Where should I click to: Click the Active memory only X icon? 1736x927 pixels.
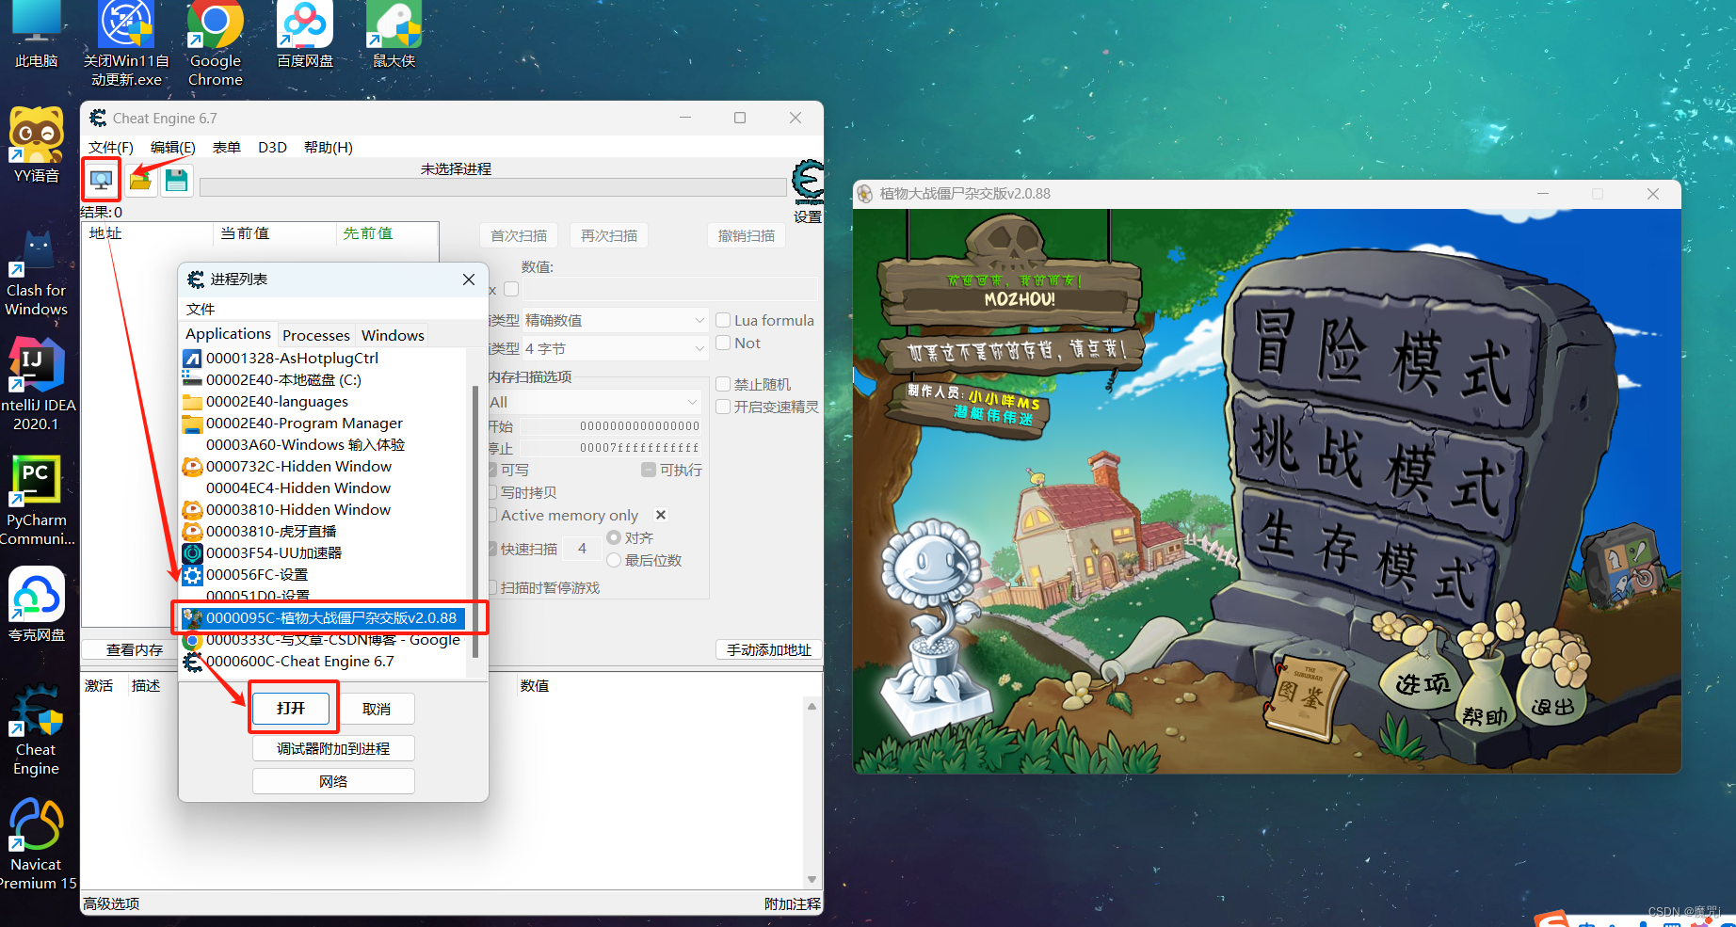[x=661, y=515]
